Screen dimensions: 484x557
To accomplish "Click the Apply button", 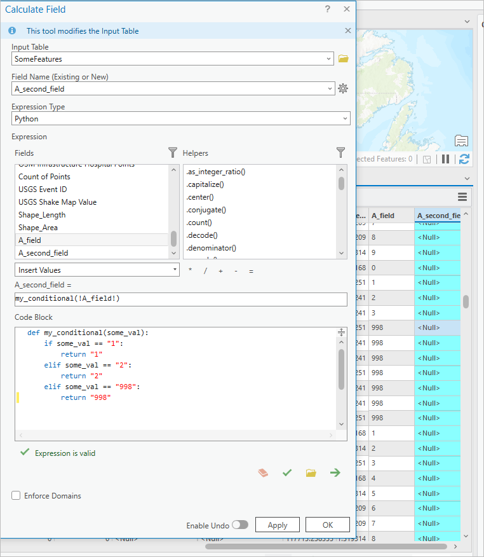I will tap(278, 525).
